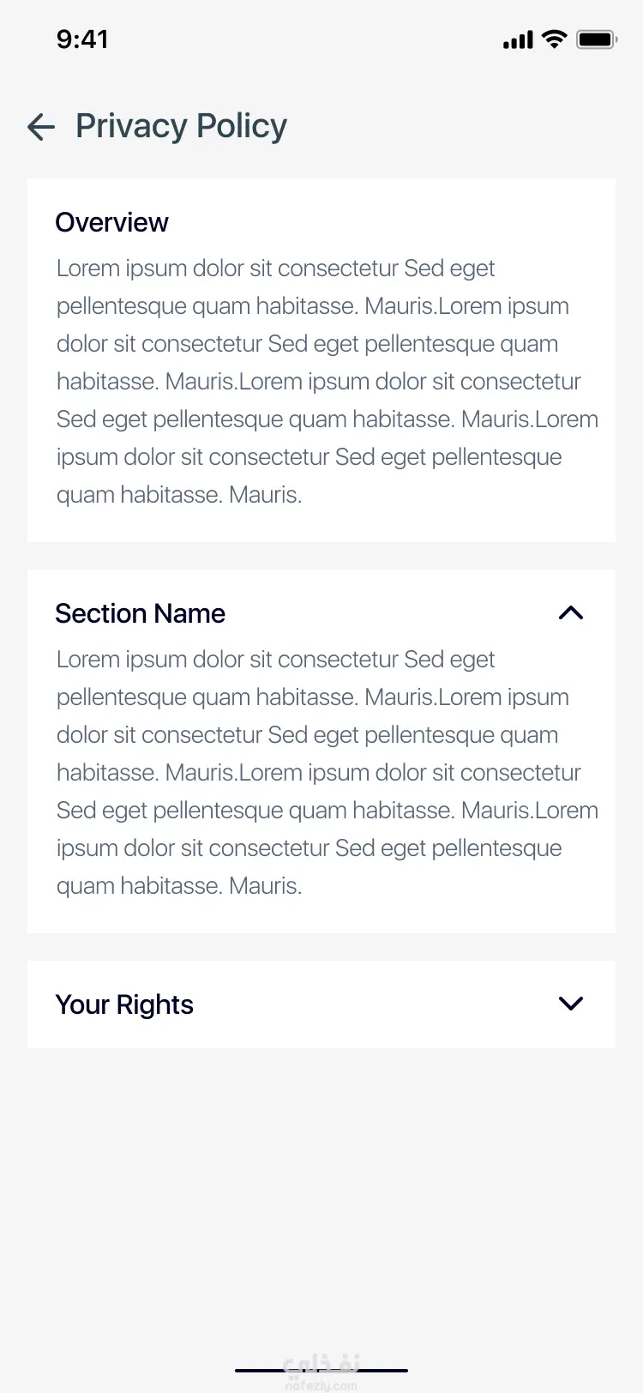The height and width of the screenshot is (1393, 643).
Task: Tap the cellular signal bars icon
Action: 518,39
